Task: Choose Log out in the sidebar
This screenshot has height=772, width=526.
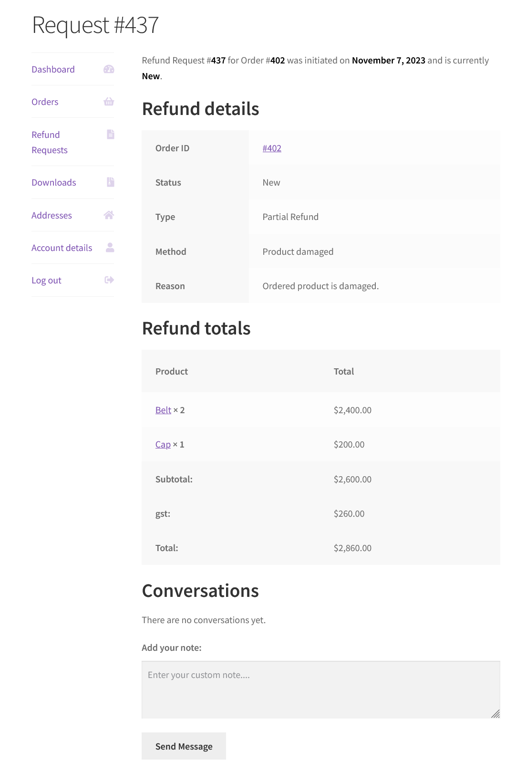Action: coord(46,280)
